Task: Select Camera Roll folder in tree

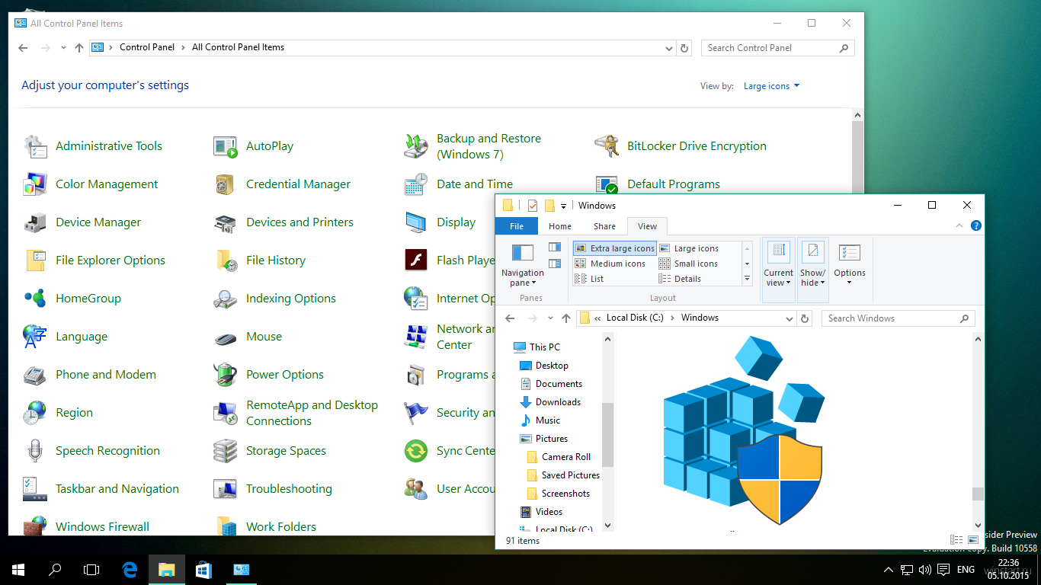Action: click(566, 457)
